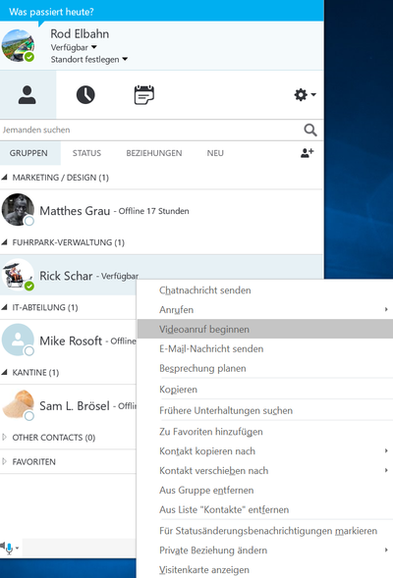Choose Aus Gruppe entfernen
Viewport: 393px width, 578px height.
coord(264,490)
